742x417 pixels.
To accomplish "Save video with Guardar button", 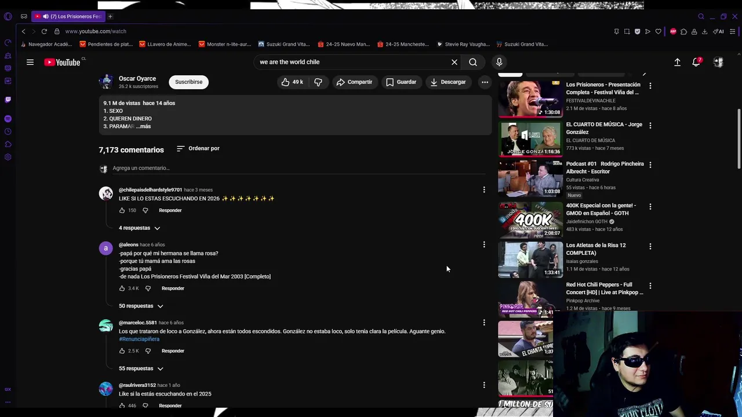I will point(401,82).
